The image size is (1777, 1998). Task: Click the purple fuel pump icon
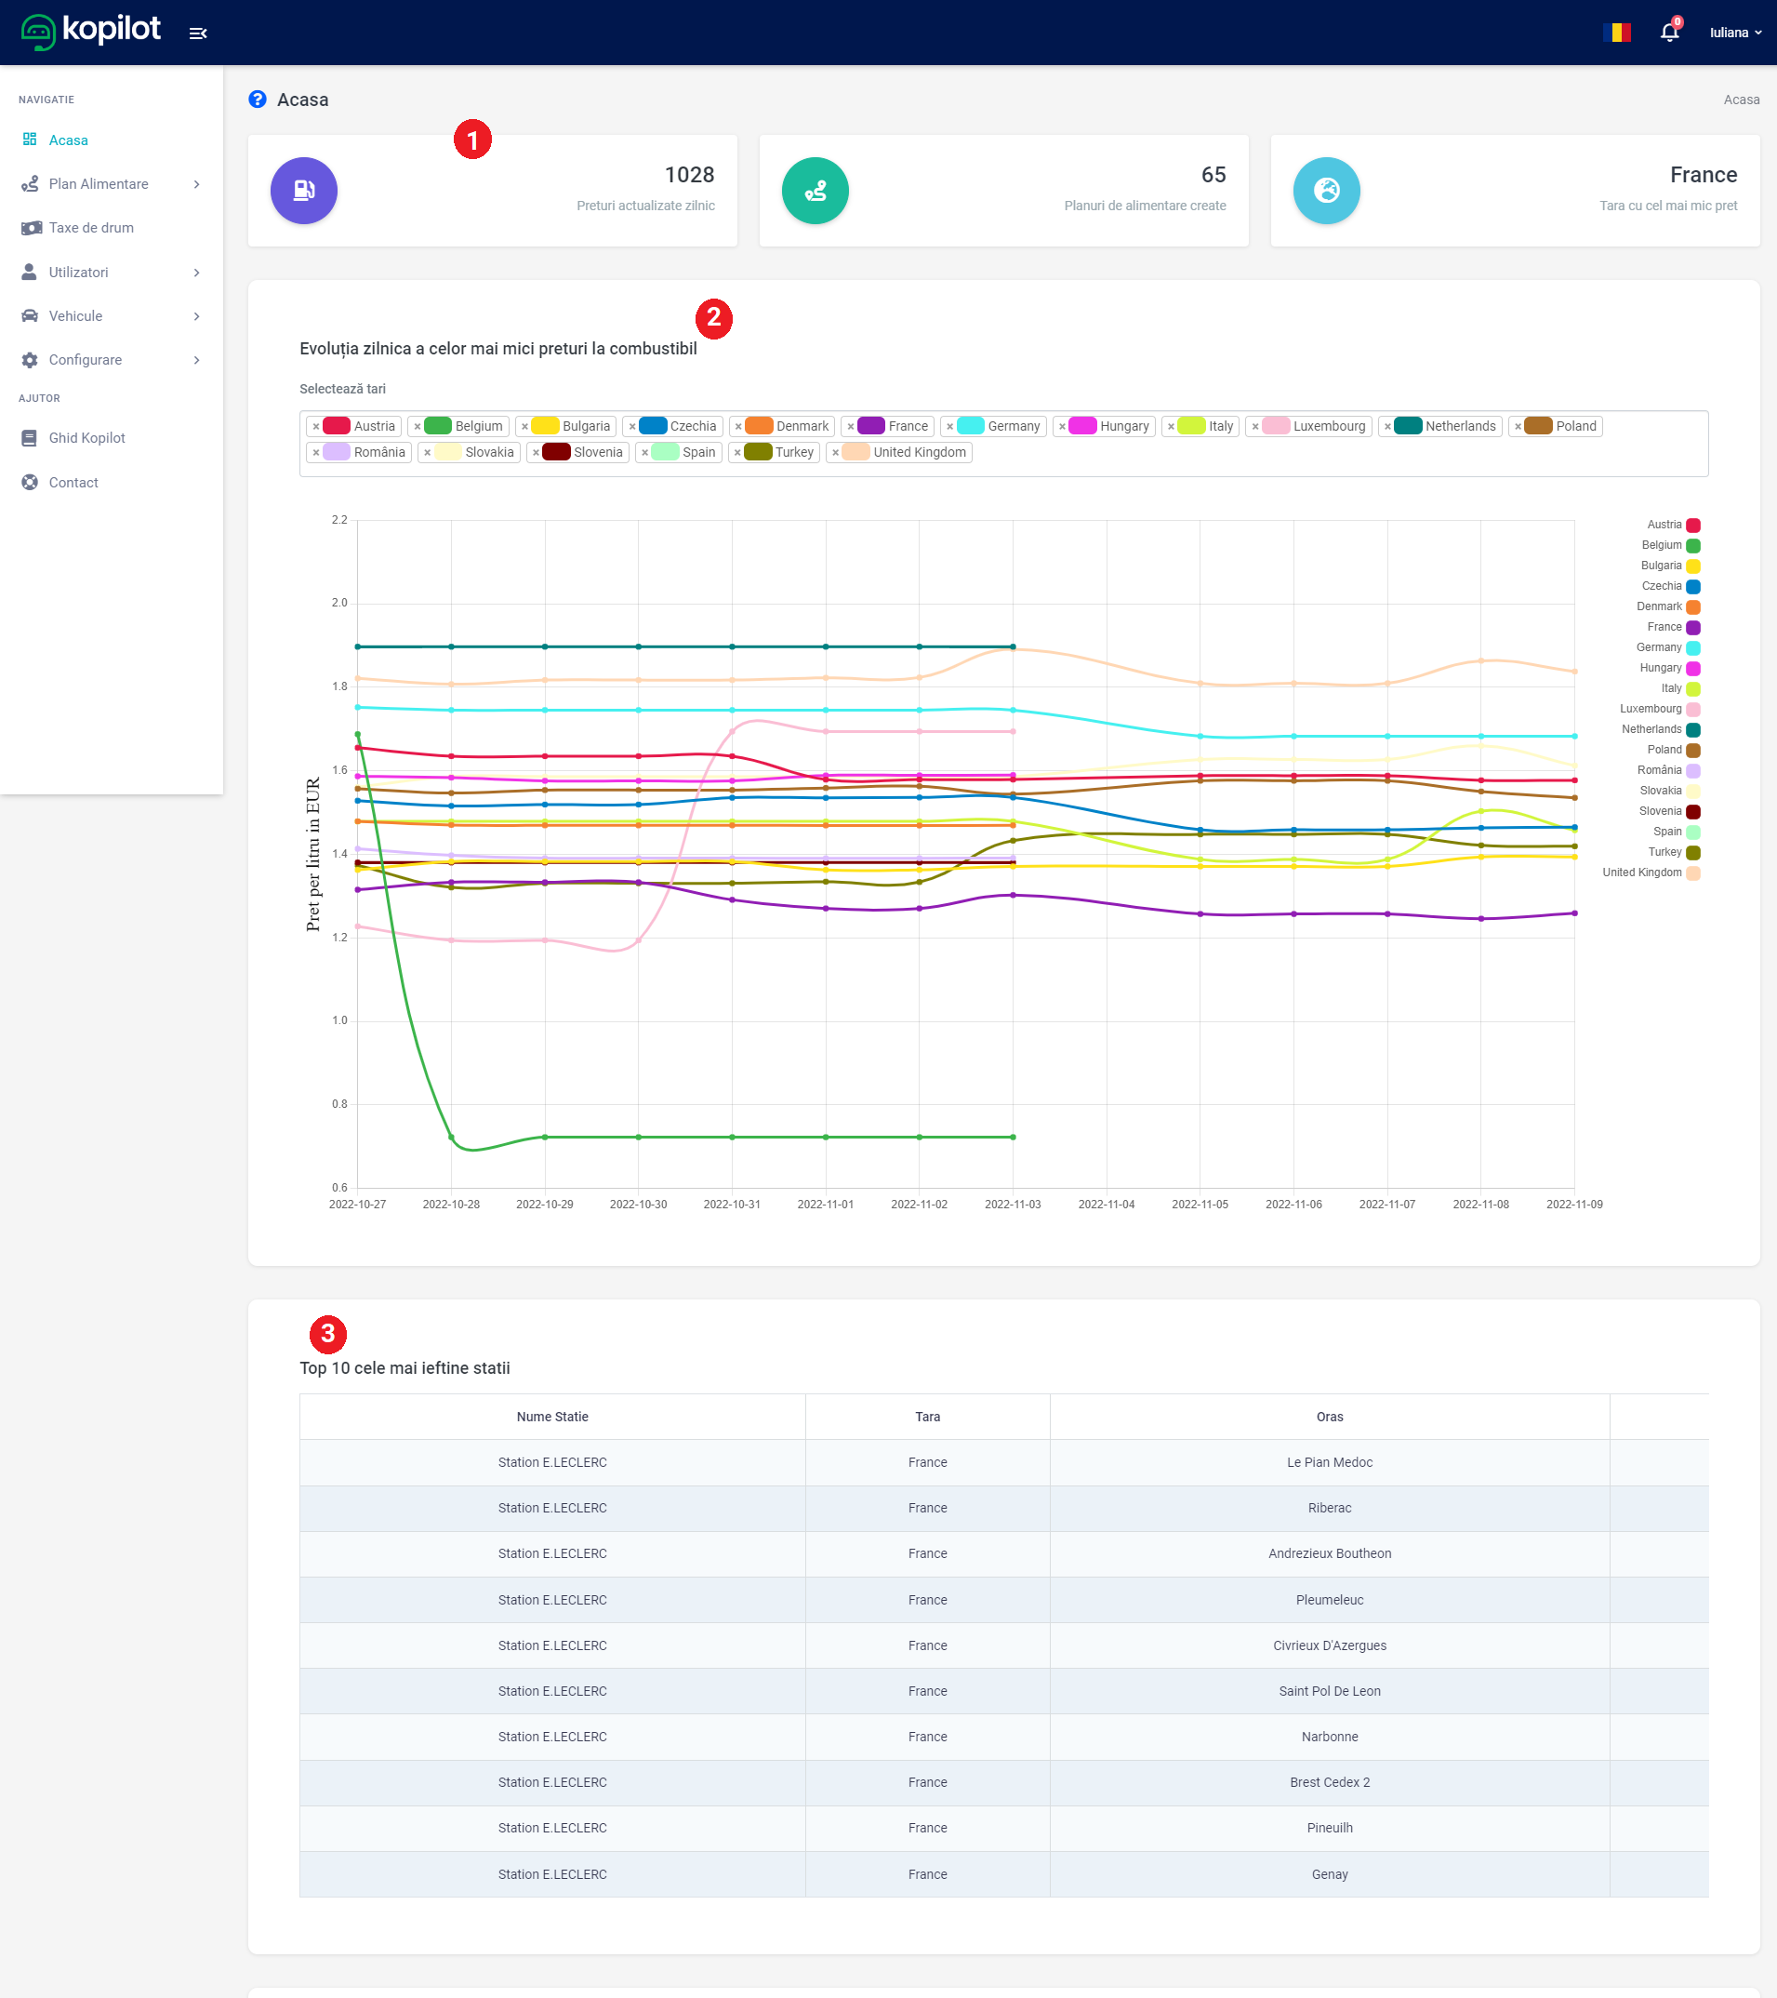click(x=304, y=191)
